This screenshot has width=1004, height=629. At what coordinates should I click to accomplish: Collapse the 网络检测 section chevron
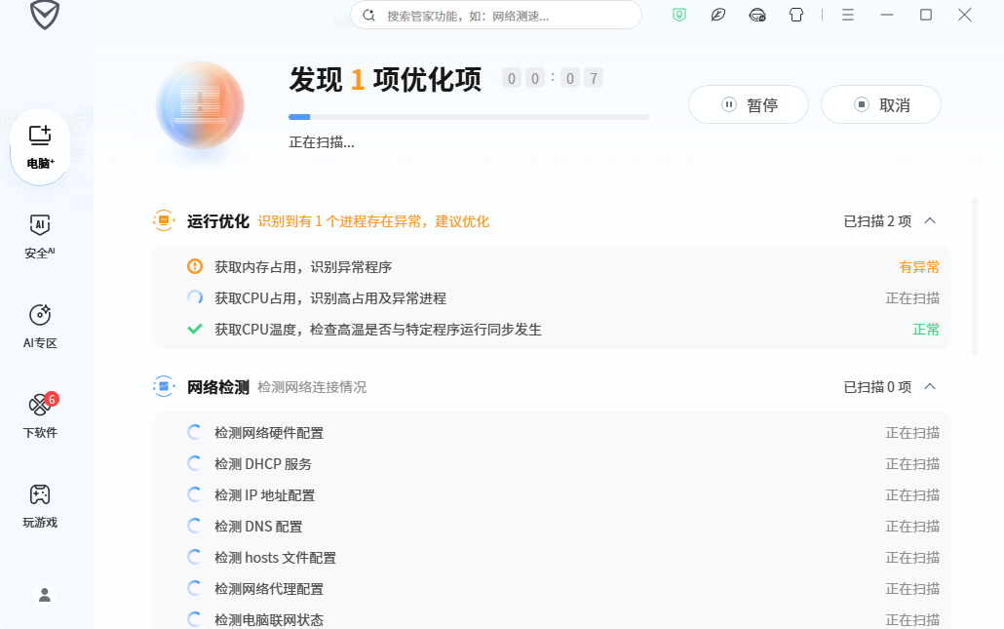[x=930, y=387]
